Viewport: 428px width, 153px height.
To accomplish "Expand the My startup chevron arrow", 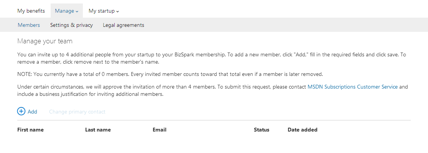I will [x=118, y=12].
